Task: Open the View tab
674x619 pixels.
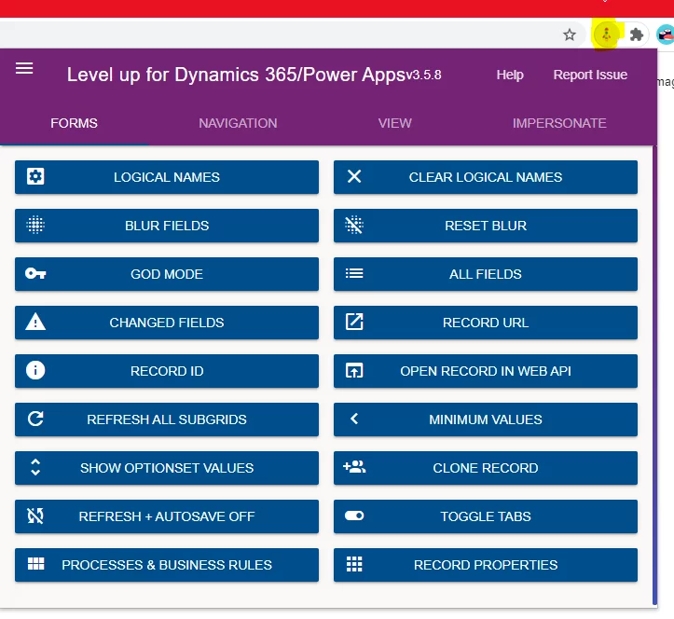Action: [x=394, y=123]
